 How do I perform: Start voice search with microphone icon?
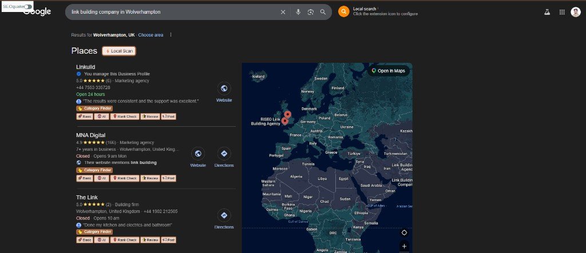point(298,12)
